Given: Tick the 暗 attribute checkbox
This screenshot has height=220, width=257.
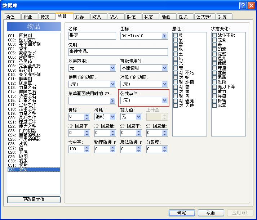Looking at the screenshot, I should [176, 68].
